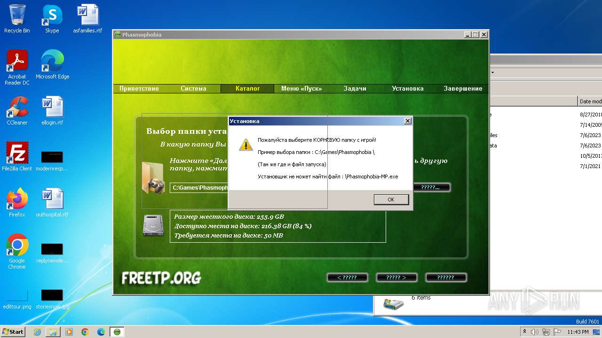Image resolution: width=602 pixels, height=338 pixels.
Task: Click Phasmophobia installer taskbar button
Action: pyautogui.click(x=117, y=332)
